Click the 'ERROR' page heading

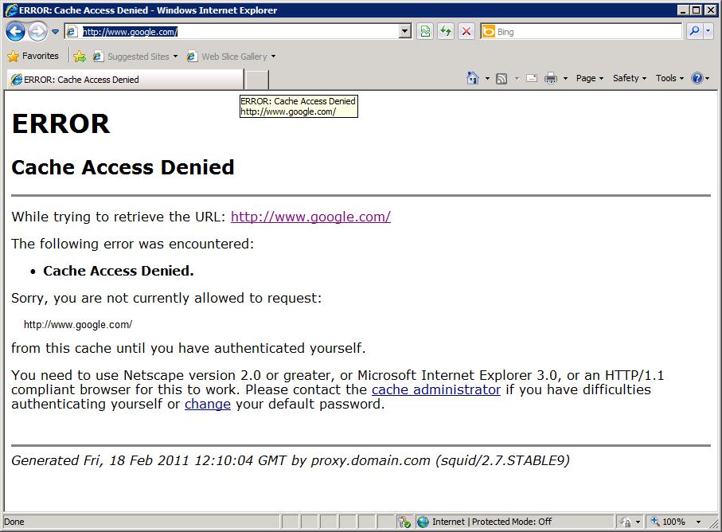60,123
